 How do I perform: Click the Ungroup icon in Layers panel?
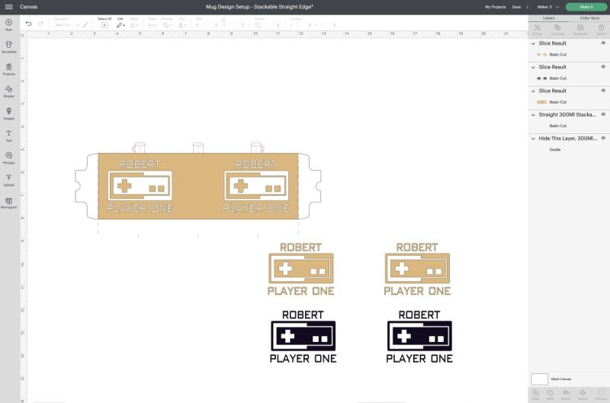coord(557,29)
